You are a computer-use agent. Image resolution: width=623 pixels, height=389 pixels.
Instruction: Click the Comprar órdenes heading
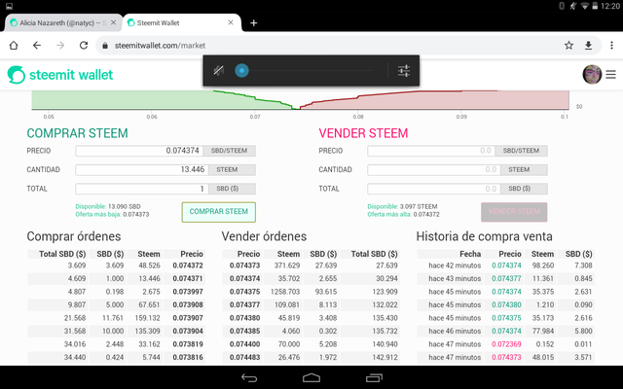[x=74, y=236]
